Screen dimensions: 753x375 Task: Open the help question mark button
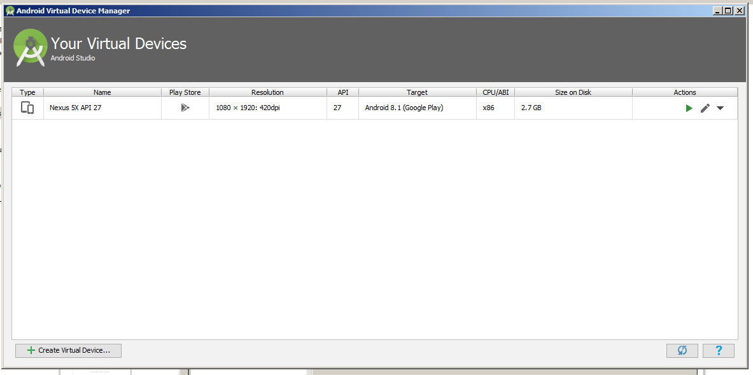[719, 351]
